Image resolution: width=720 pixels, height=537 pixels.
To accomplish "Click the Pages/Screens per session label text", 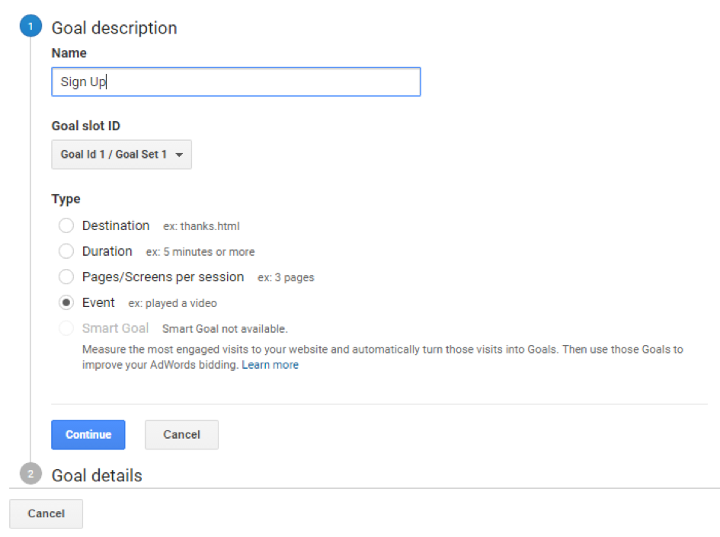I will click(163, 276).
